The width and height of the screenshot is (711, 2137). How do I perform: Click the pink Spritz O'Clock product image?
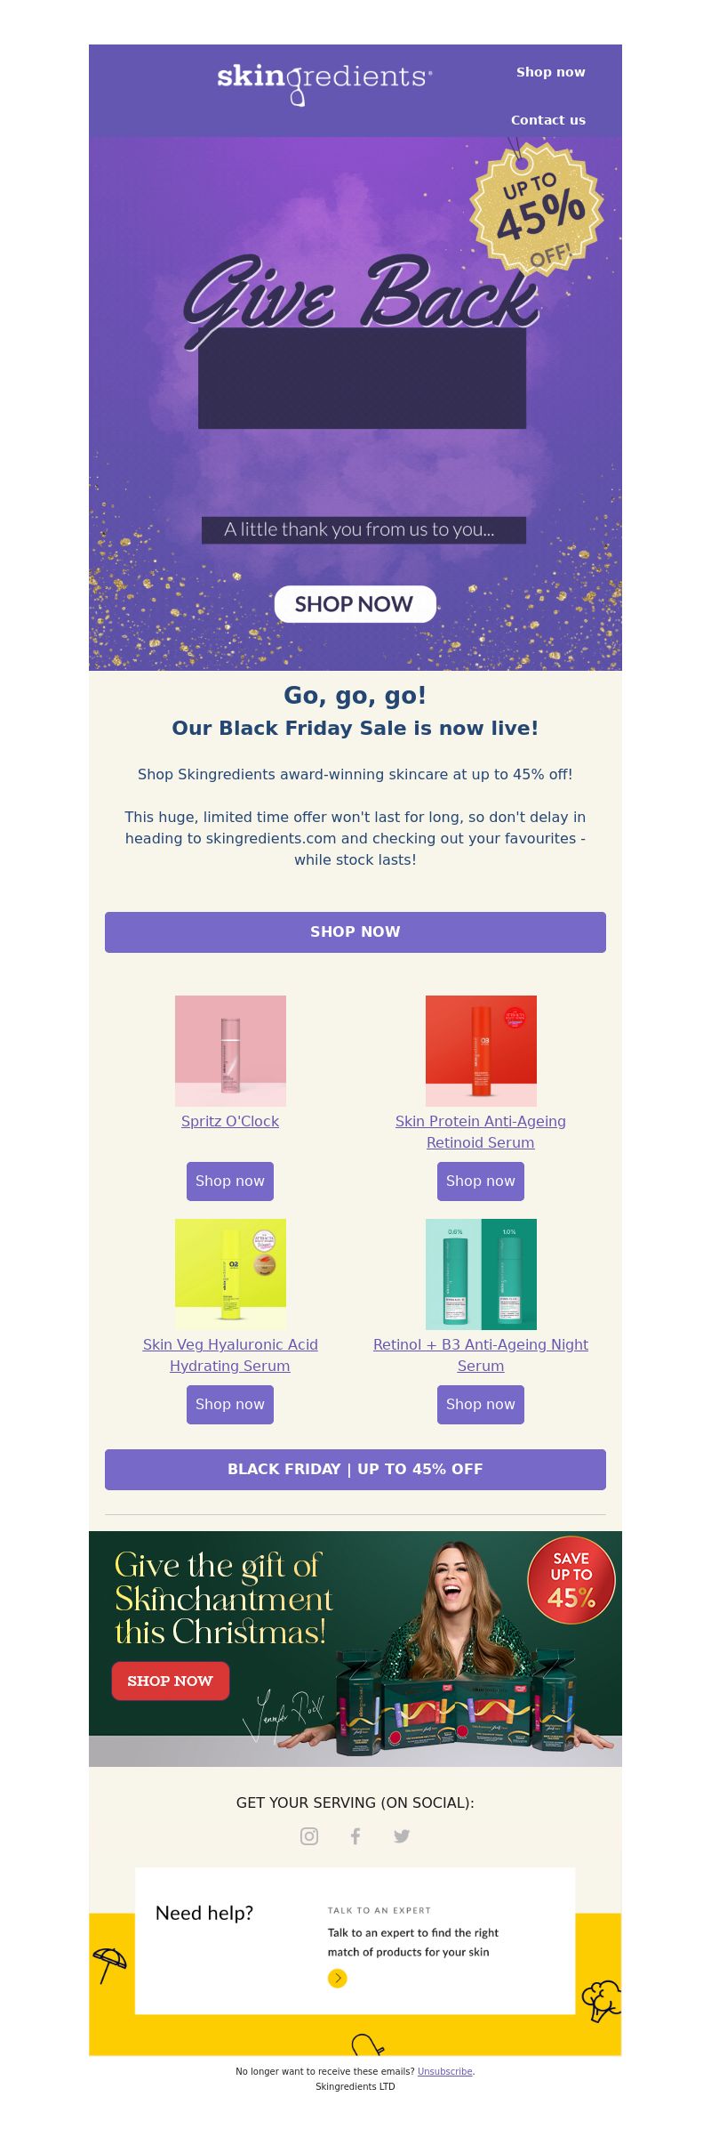(230, 1051)
